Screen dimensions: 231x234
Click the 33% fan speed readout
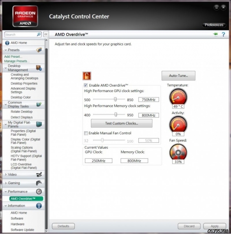(178, 162)
